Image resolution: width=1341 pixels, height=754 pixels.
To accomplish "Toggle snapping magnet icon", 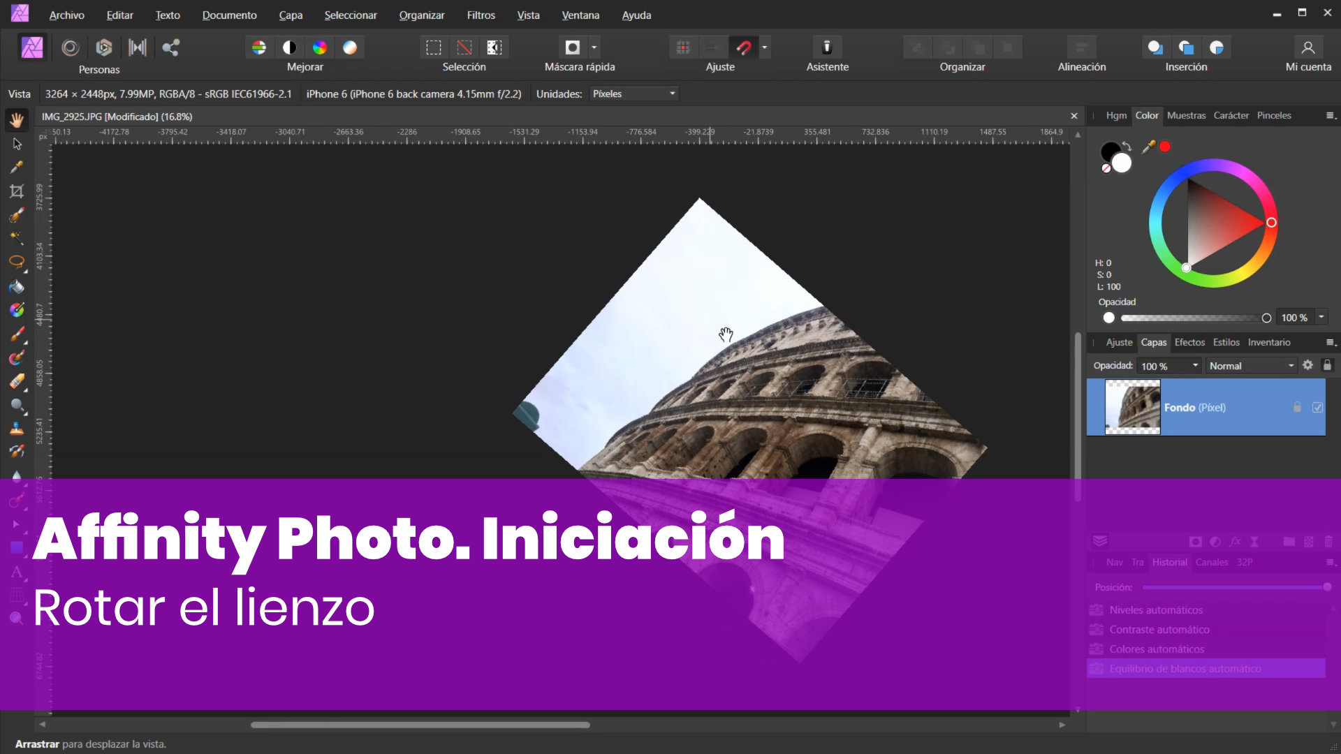I will pyautogui.click(x=744, y=47).
